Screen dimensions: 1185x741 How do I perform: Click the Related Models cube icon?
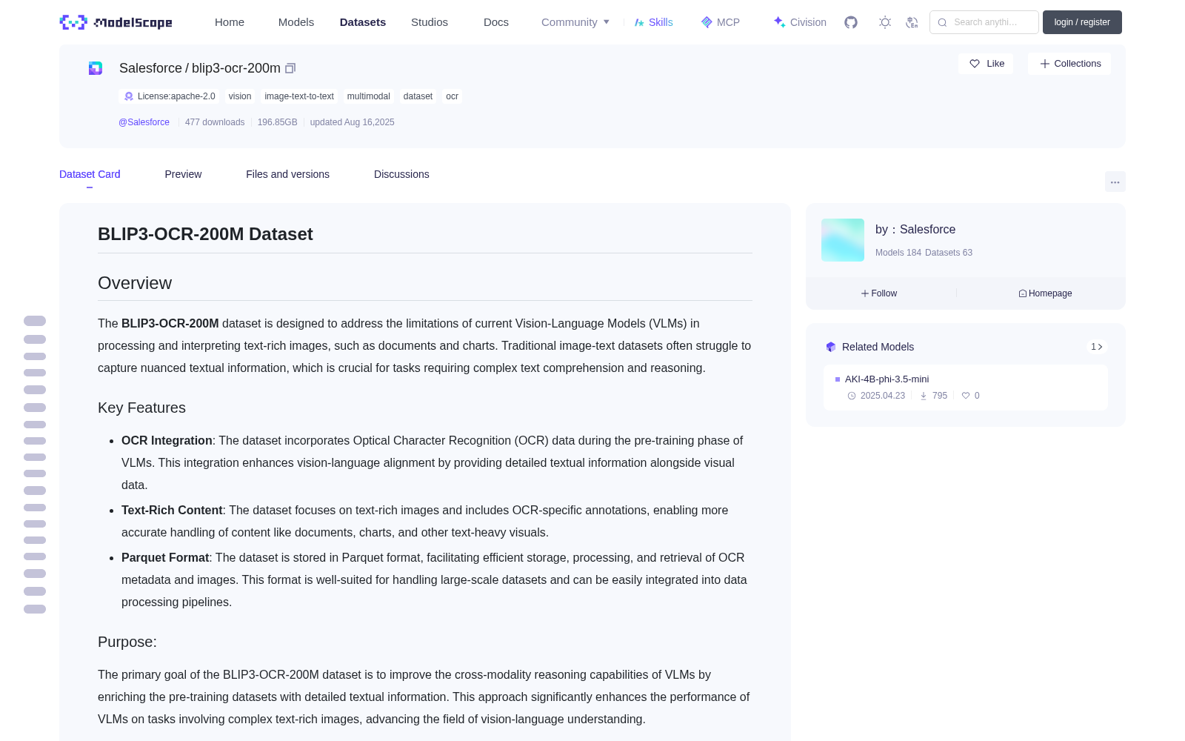tap(831, 347)
